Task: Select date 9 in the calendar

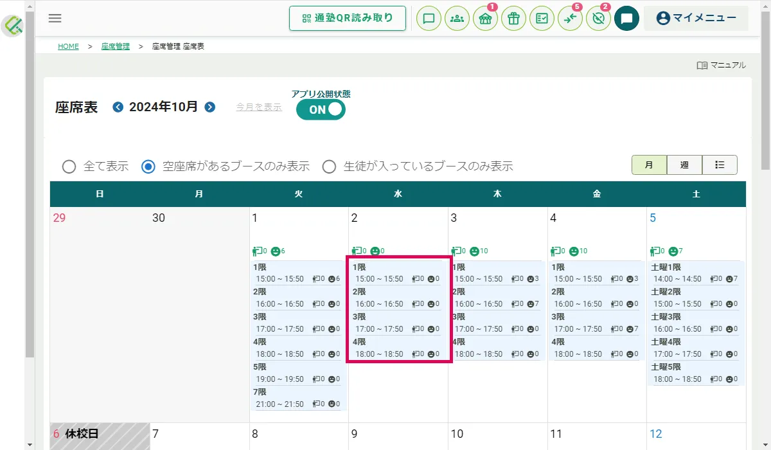Action: 355,434
